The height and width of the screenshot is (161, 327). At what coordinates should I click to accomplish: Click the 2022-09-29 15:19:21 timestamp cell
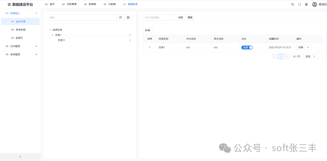[x=280, y=48]
